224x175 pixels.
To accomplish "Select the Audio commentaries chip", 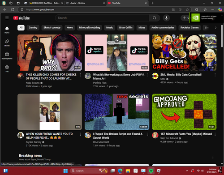I will click(x=163, y=28).
